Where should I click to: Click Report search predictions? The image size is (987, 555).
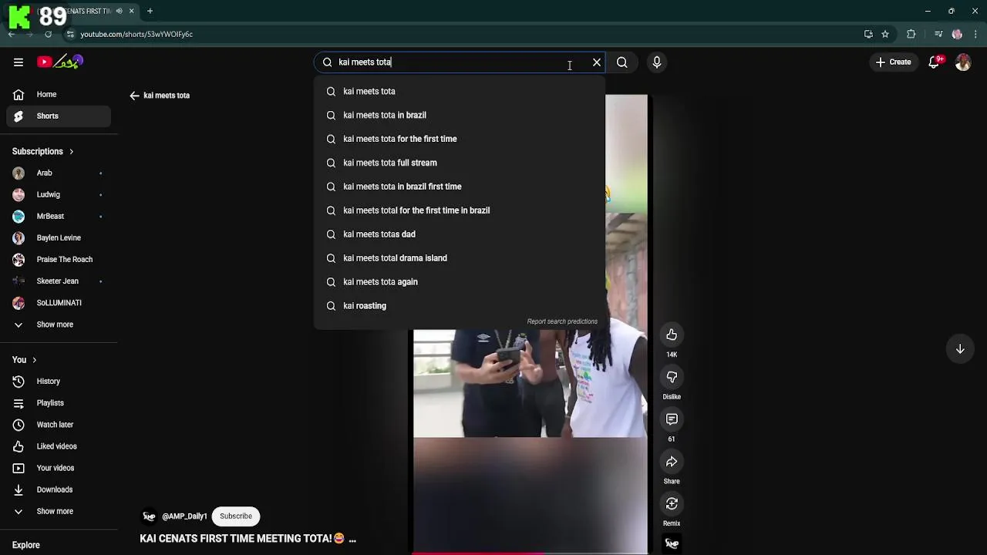[562, 321]
